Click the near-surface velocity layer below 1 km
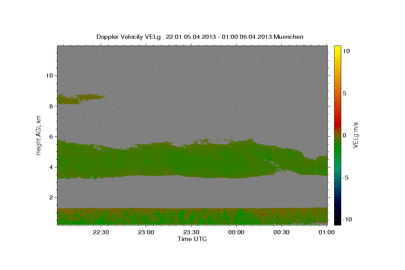 (x=192, y=216)
